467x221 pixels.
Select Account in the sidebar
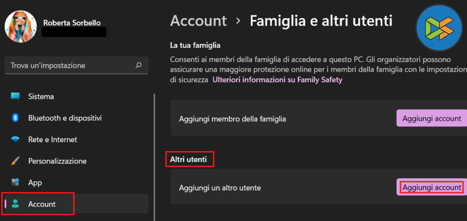coord(42,204)
